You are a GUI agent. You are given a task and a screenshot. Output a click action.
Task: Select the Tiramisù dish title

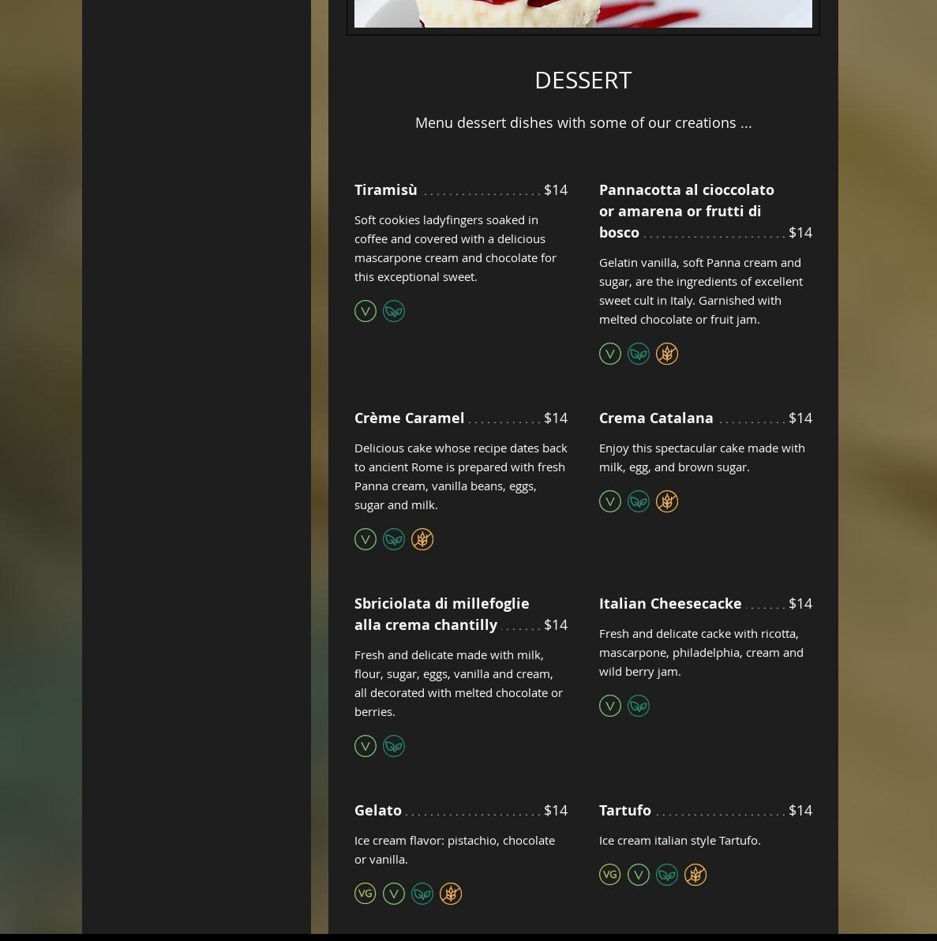click(385, 189)
